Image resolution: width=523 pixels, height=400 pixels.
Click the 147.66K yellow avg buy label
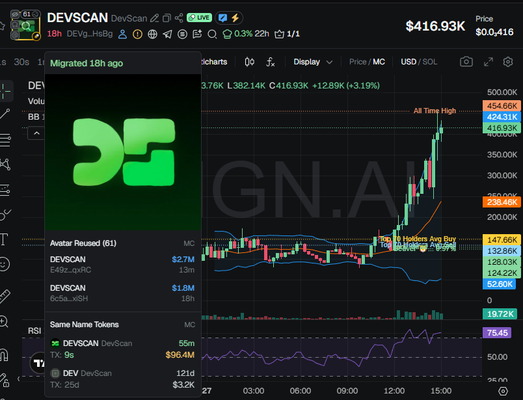pyautogui.click(x=502, y=240)
